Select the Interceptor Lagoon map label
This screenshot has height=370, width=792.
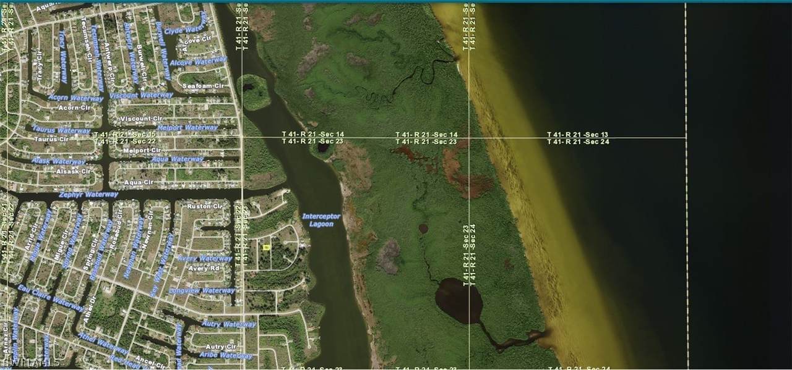point(321,220)
